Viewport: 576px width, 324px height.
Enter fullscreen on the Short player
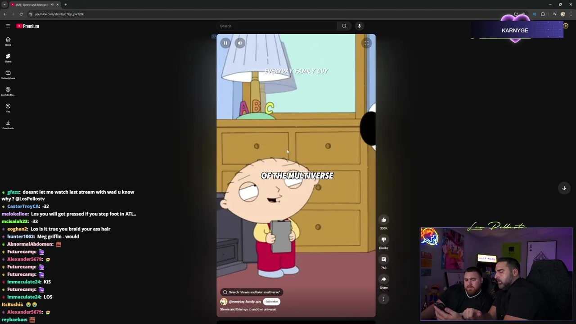(x=367, y=43)
